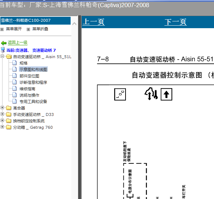This screenshot has height=199, width=214.
Task: Click the 电源分布示意图 dashed box in diagram
Action: (135, 181)
